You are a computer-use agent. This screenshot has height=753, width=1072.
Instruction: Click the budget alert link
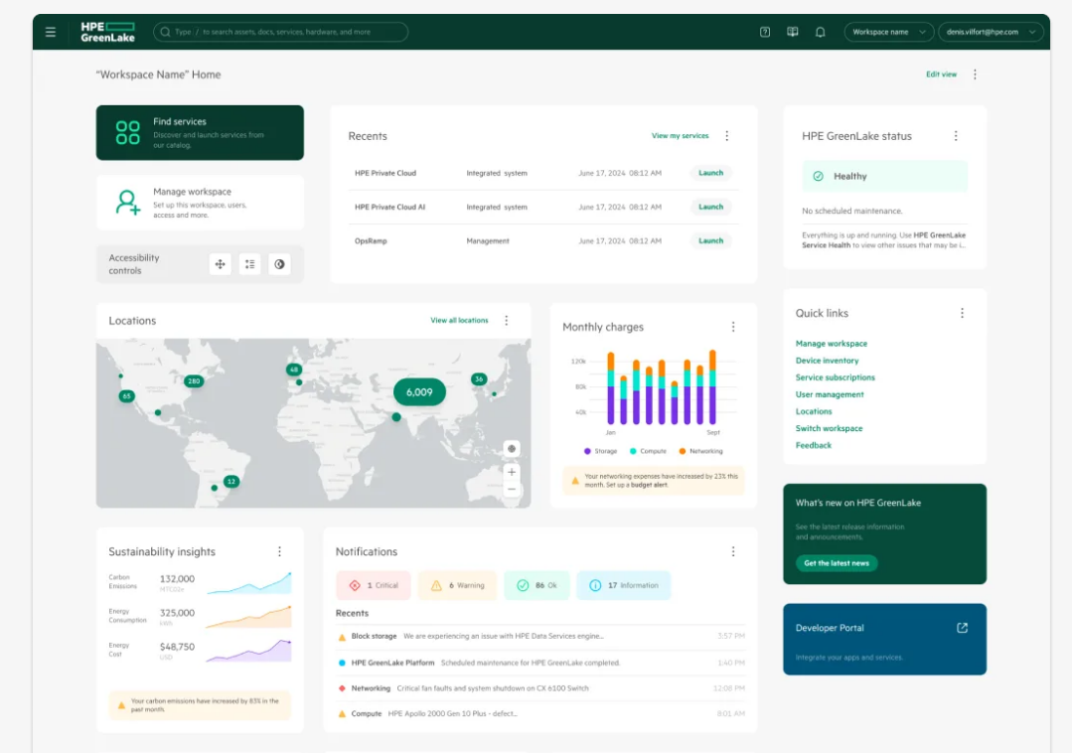649,485
